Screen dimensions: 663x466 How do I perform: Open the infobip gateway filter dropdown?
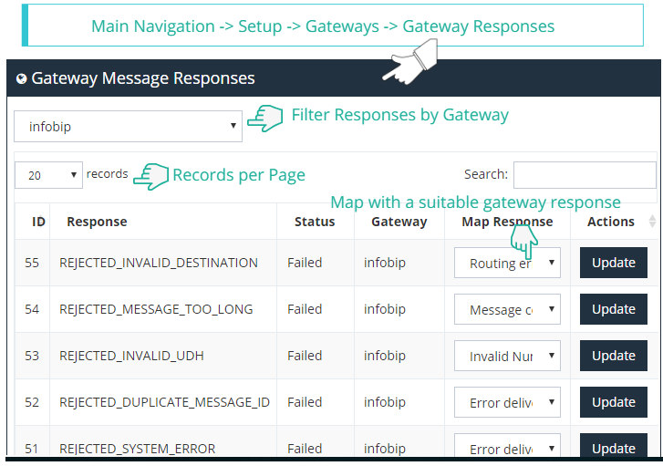[x=128, y=127]
